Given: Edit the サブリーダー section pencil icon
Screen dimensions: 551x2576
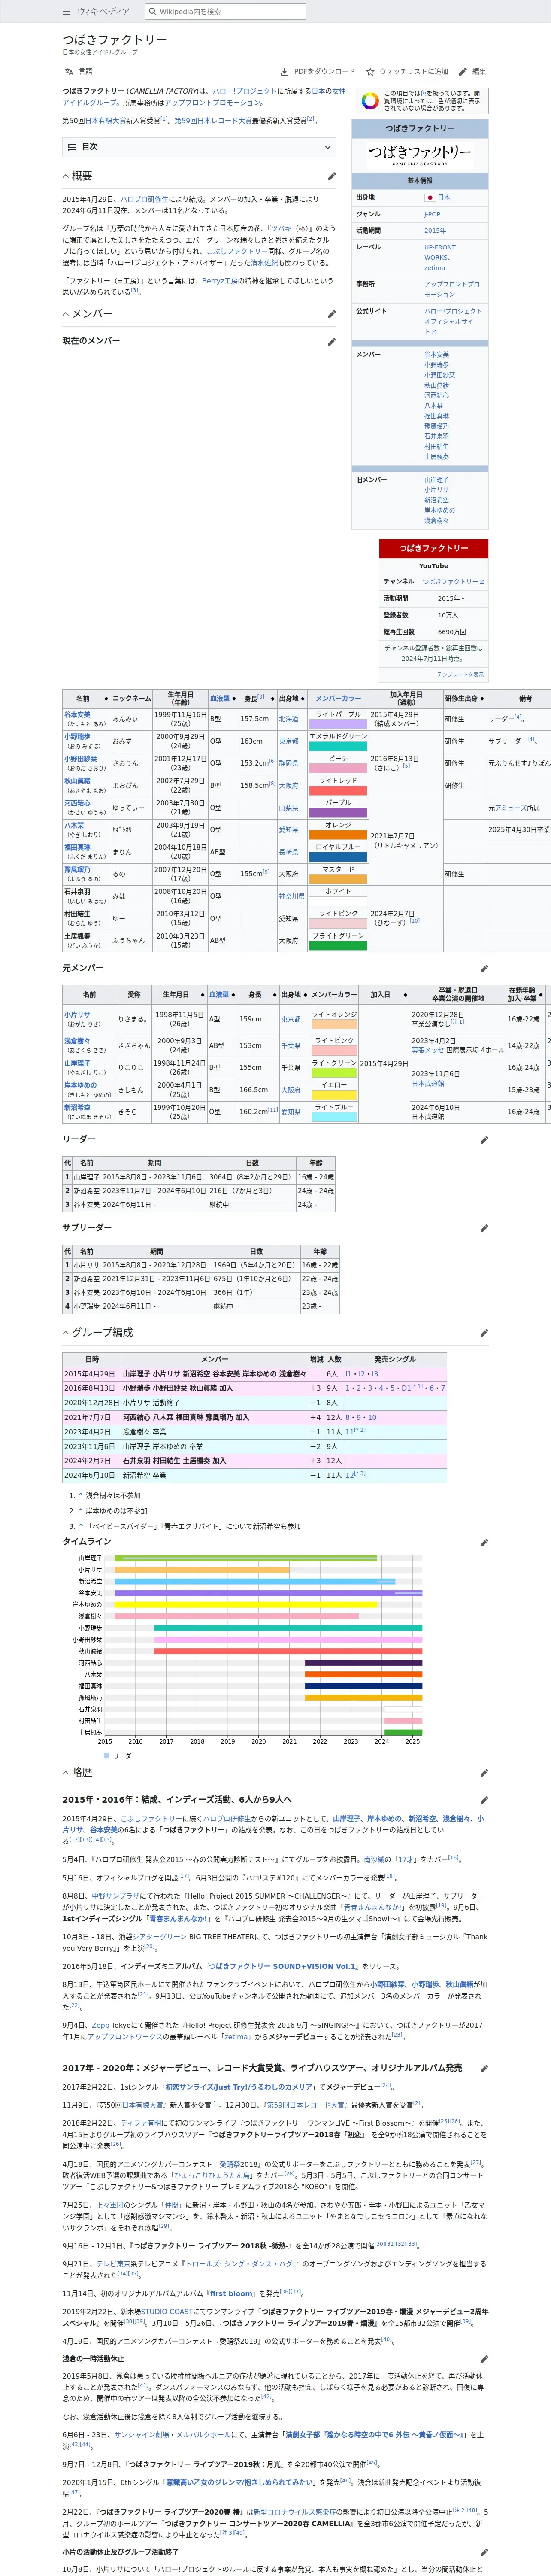Looking at the screenshot, I should 484,1227.
